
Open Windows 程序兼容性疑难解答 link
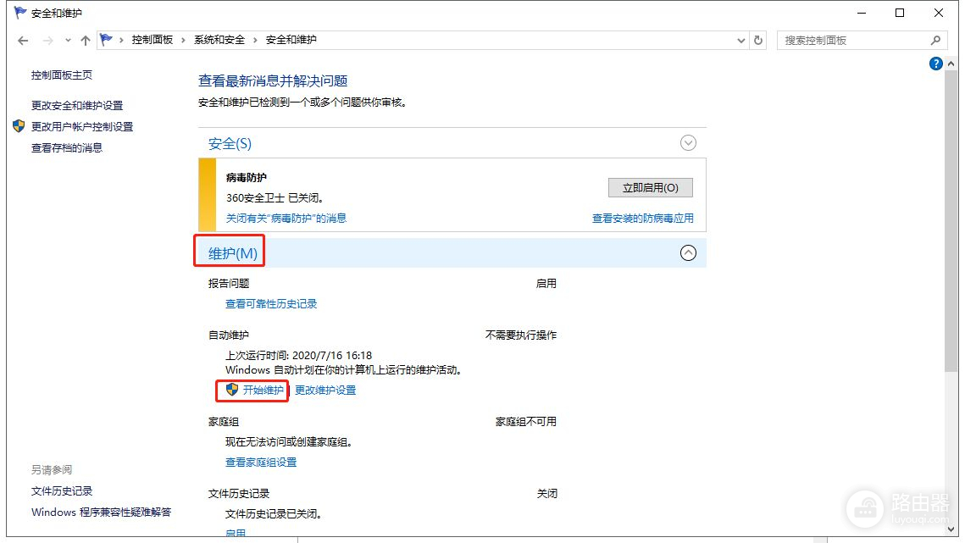click(102, 513)
